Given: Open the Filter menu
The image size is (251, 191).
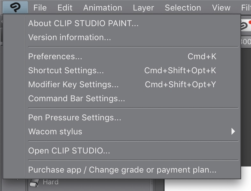Looking at the screenshot, I should point(246,7).
